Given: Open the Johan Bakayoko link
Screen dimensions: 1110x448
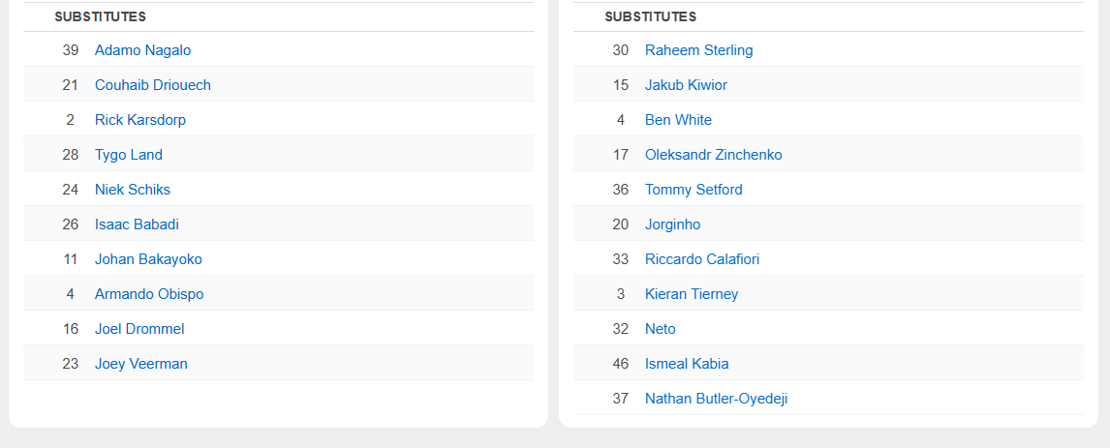Looking at the screenshot, I should [148, 259].
